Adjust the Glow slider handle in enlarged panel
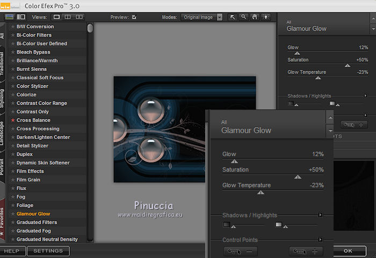376x258 pixels. tap(234, 161)
